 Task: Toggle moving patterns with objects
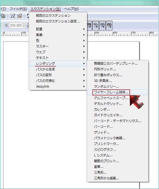click(x=109, y=26)
